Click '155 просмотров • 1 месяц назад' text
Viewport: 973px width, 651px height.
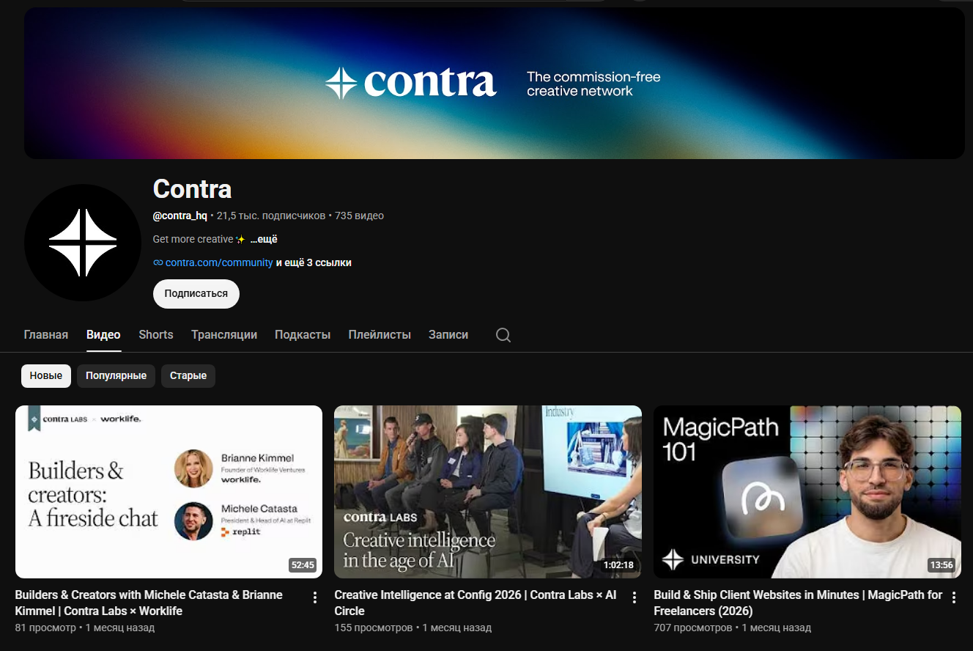pos(413,628)
